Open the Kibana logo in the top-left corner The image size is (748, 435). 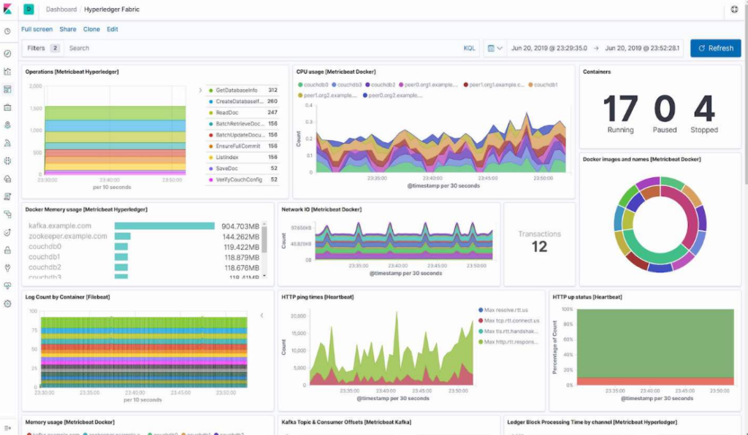[9, 10]
